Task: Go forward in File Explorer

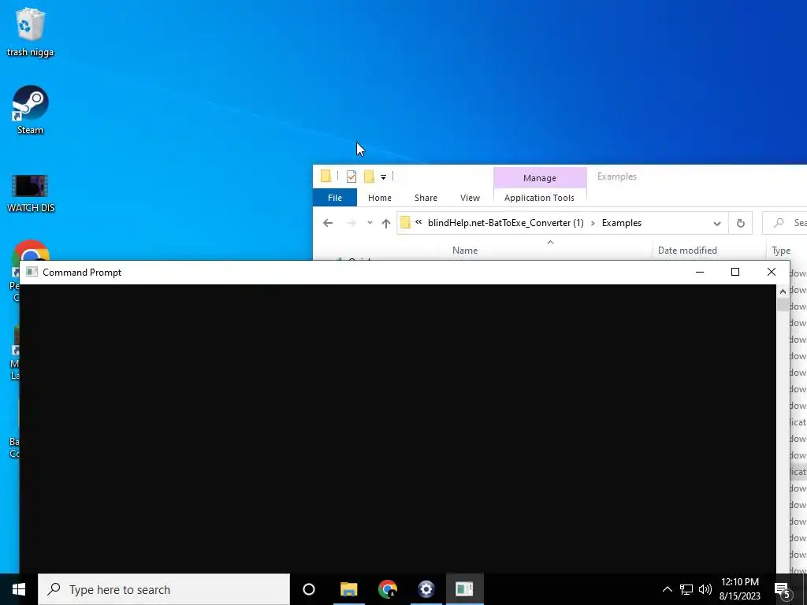Action: pos(351,223)
